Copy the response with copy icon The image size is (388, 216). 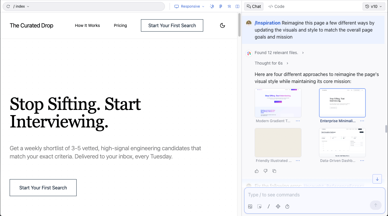point(274,171)
